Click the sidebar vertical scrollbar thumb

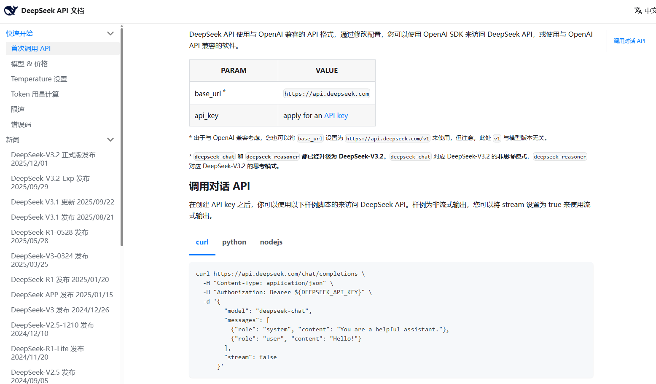click(122, 136)
